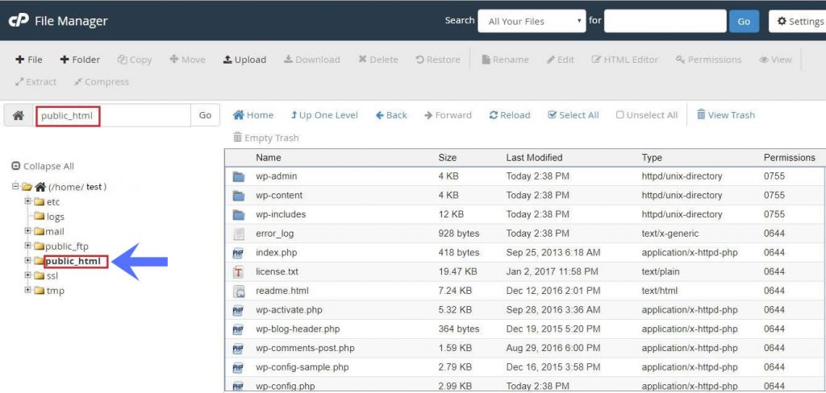Viewport: 826px width, 393px height.
Task: Go up one level in the directory
Action: 323,115
